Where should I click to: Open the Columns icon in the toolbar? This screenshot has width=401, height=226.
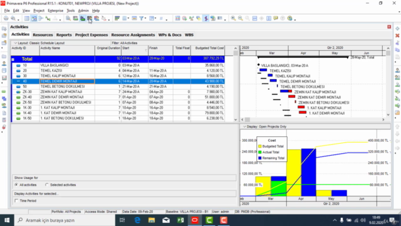pos(125,18)
